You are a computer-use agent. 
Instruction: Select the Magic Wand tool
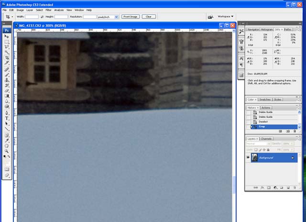coord(7,53)
